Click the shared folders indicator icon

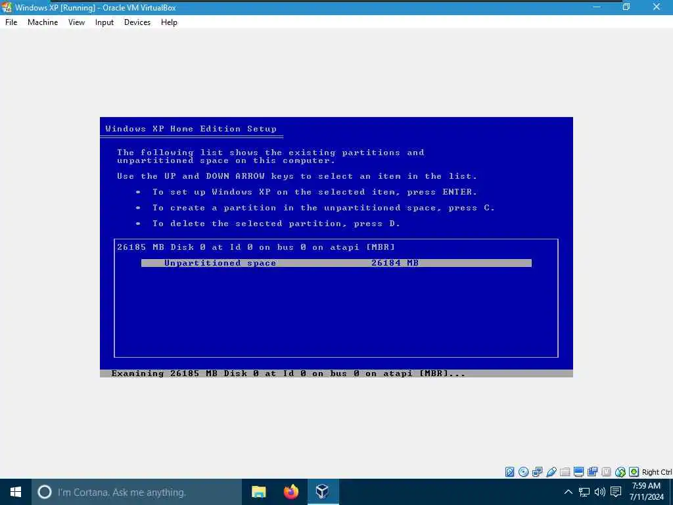coord(565,472)
